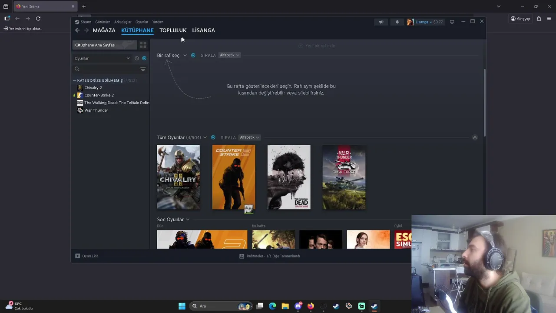Screen dimensions: 556x313
Task: Open Steam notifications bell icon
Action: pos(397,22)
